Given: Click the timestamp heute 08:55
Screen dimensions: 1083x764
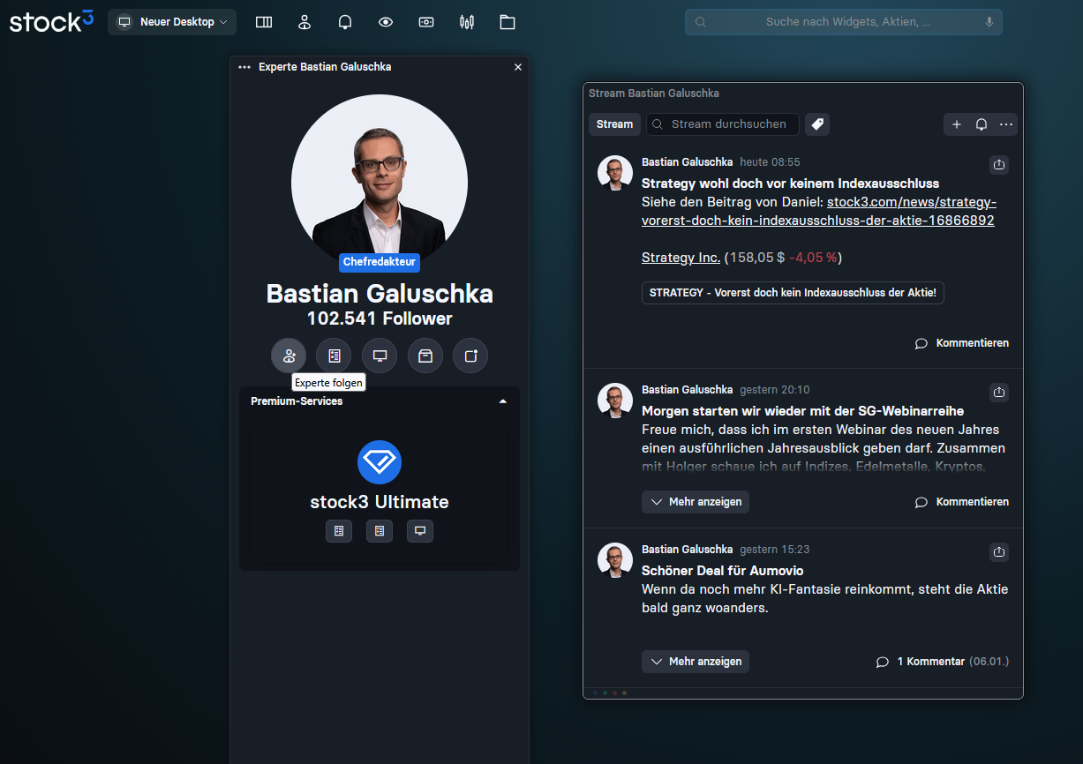Looking at the screenshot, I should [x=770, y=162].
